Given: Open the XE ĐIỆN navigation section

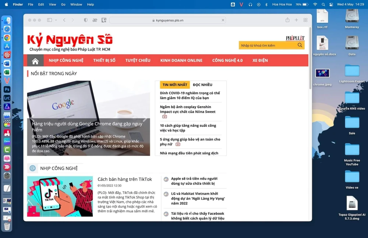Looking at the screenshot, I should tap(260, 61).
